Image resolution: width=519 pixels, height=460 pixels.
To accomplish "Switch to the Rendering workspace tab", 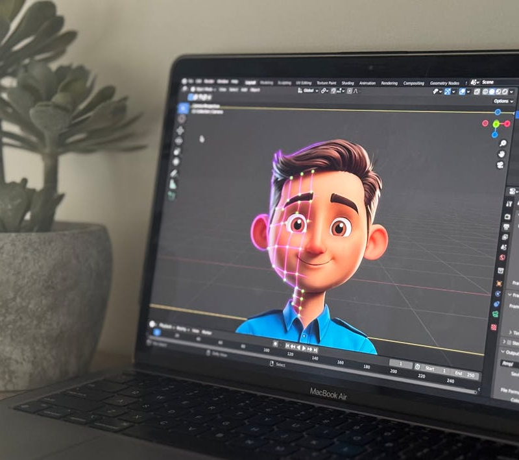I will [x=389, y=83].
